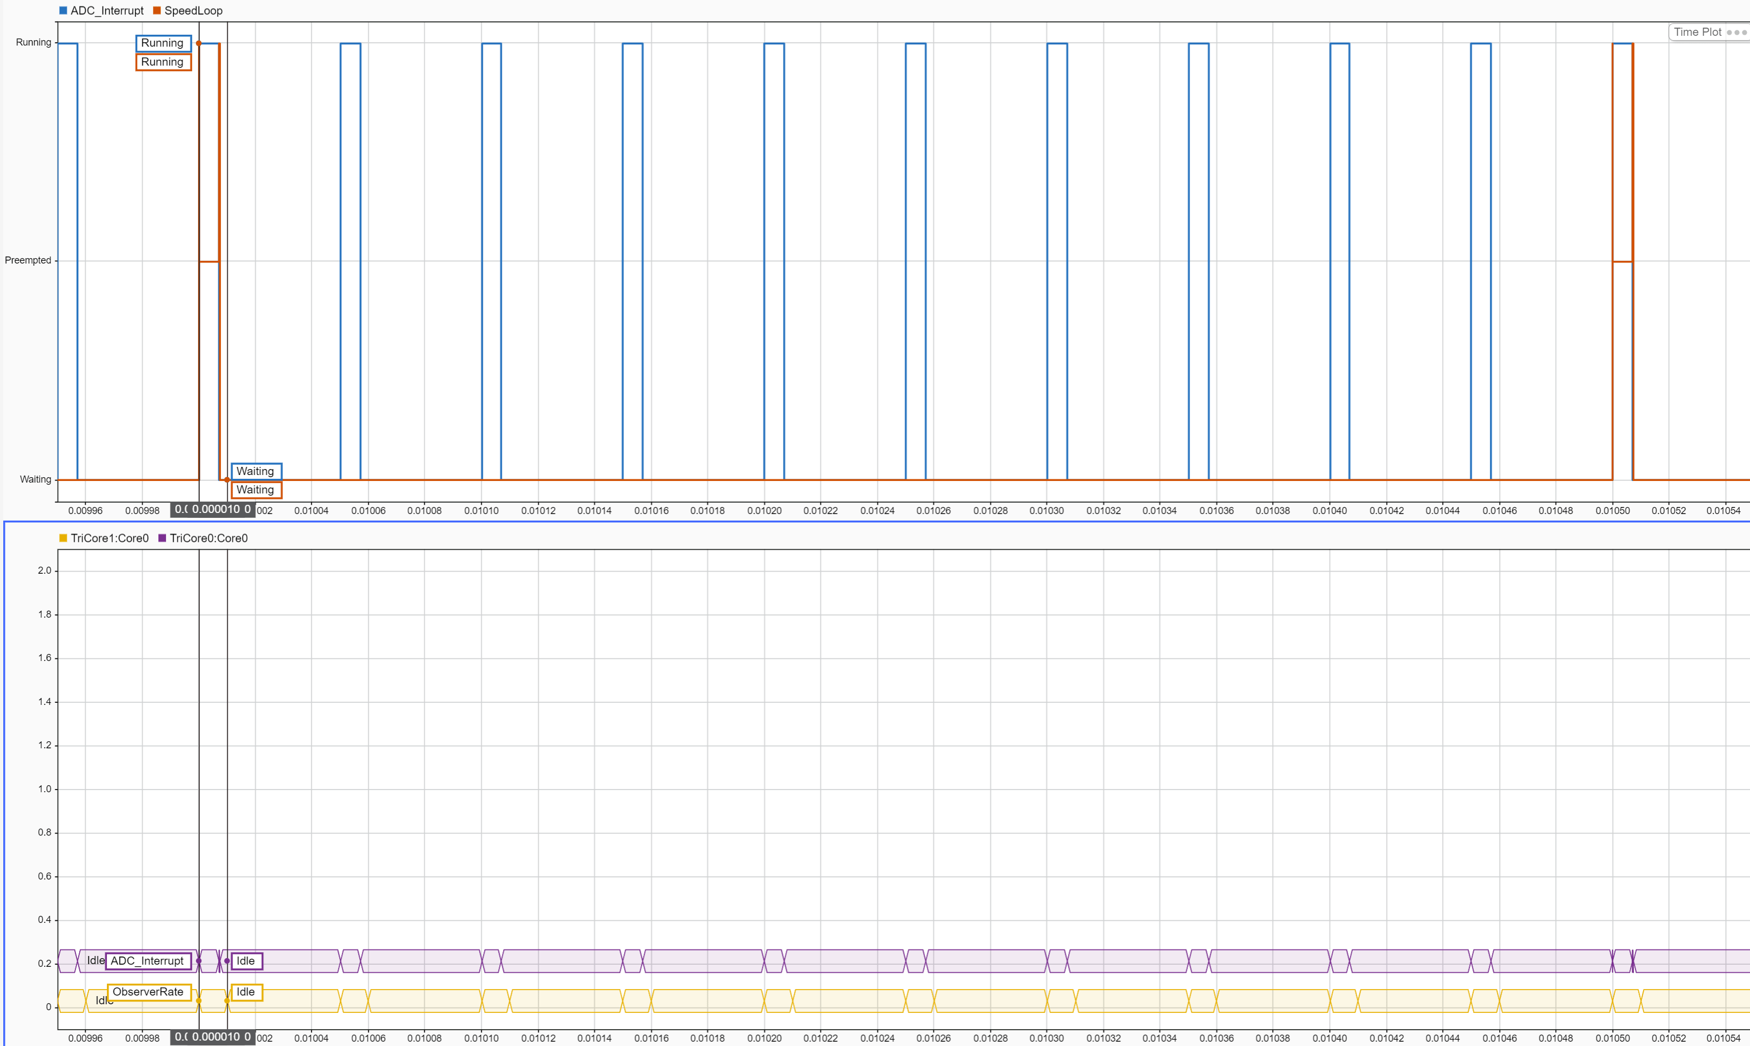This screenshot has height=1046, width=1750.
Task: Click the purple TriCore0:Core0 legend swatch
Action: point(162,538)
